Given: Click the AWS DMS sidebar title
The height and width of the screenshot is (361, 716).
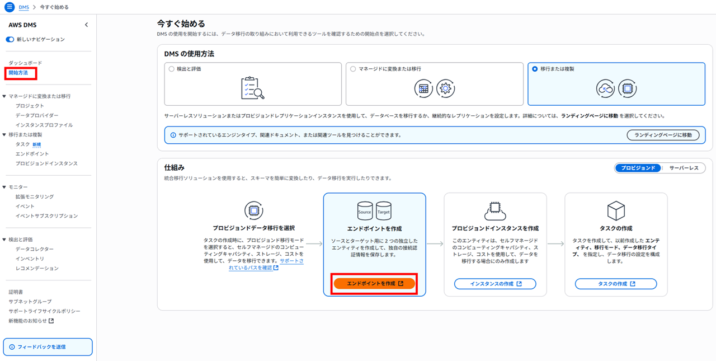Looking at the screenshot, I should point(22,25).
